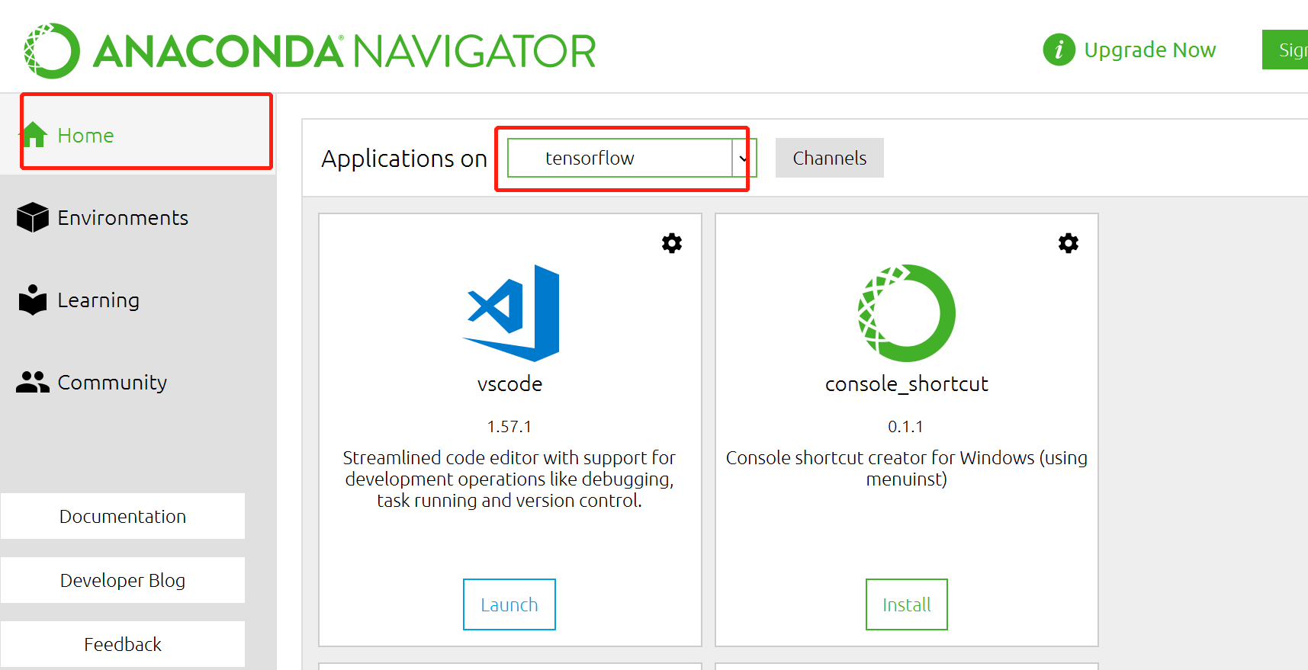Click the console_shortcut version 0.1.1

pos(906,427)
